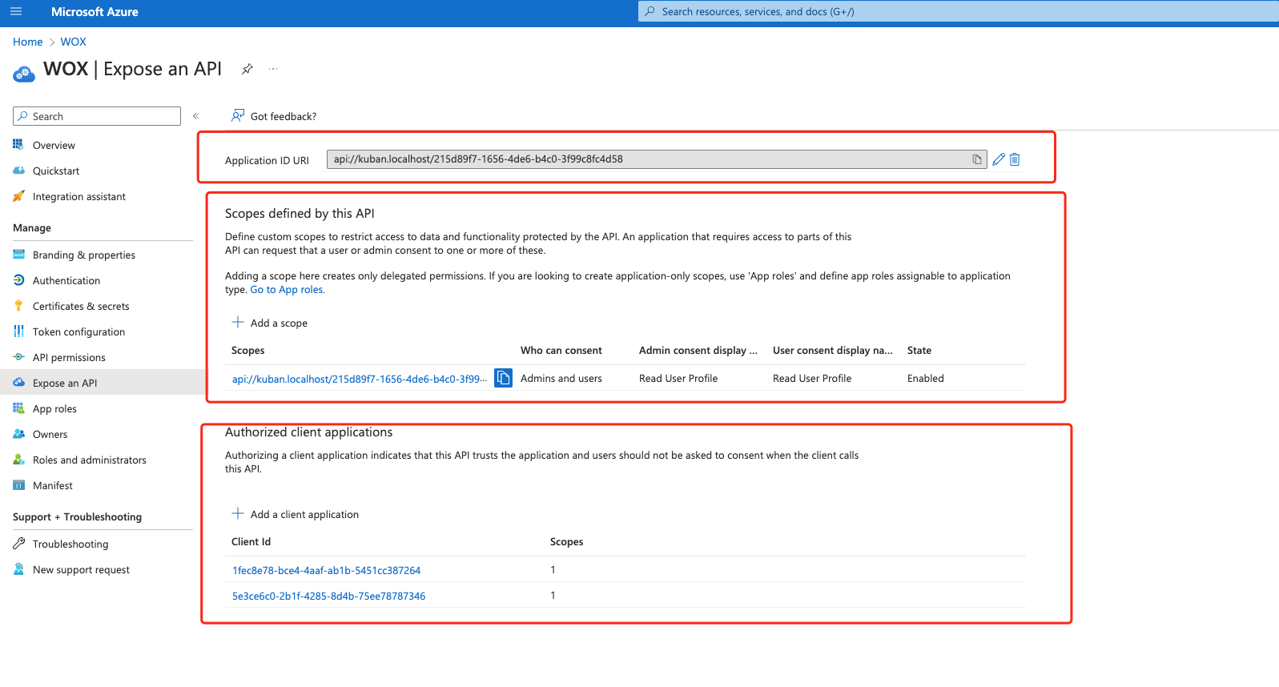The height and width of the screenshot is (687, 1279).
Task: Open the Manifest page
Action: (x=53, y=486)
